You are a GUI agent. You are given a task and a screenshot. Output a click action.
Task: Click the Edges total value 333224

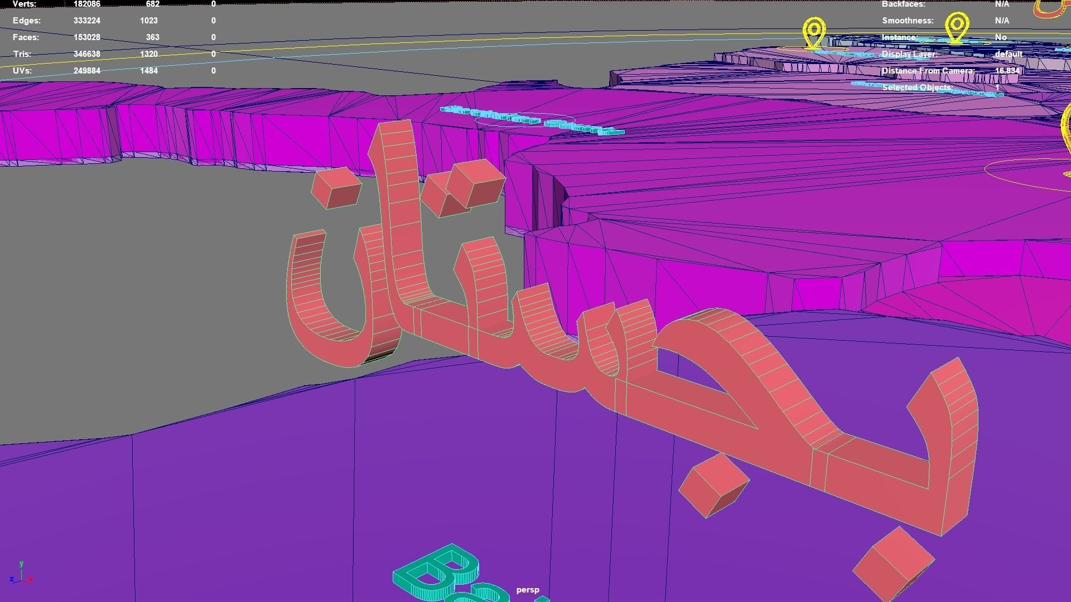86,21
